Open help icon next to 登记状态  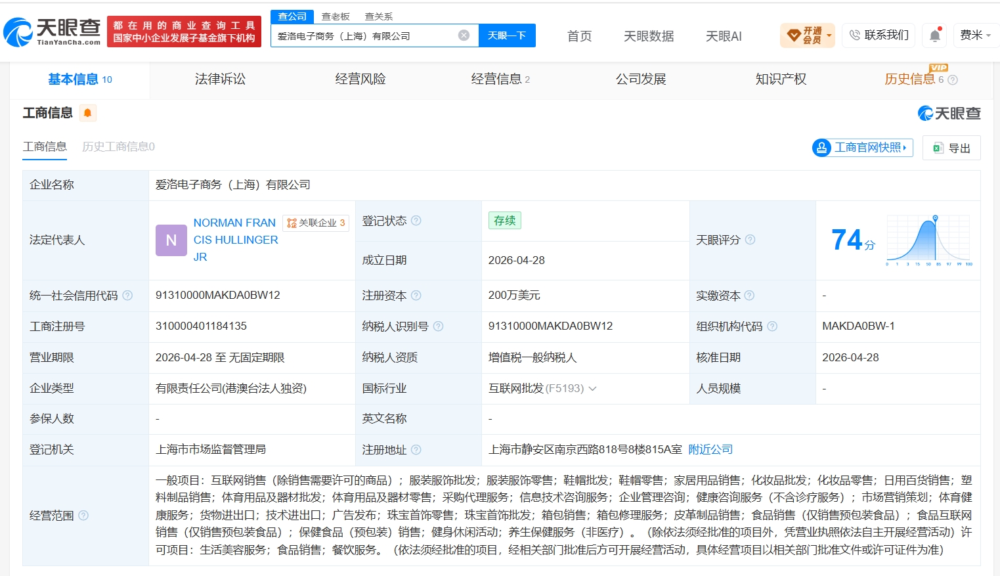pyautogui.click(x=416, y=221)
